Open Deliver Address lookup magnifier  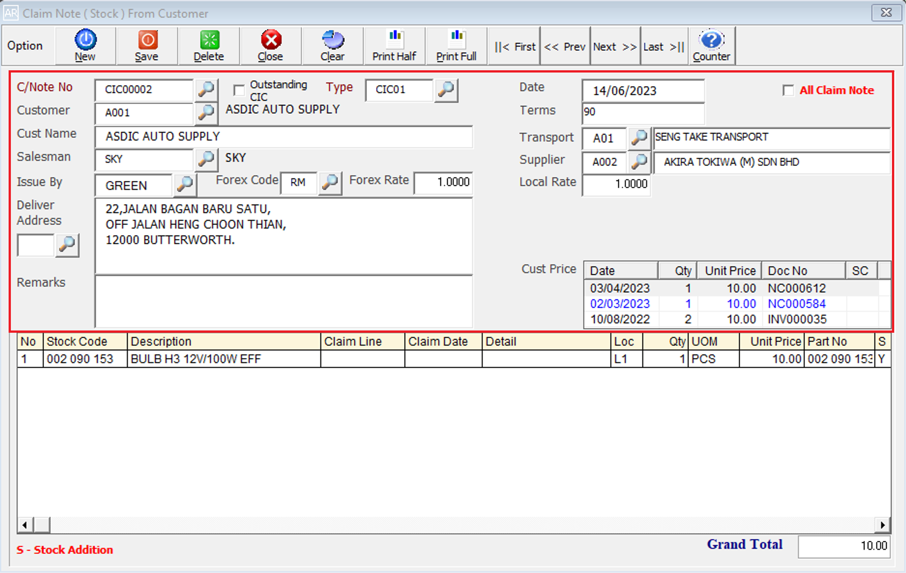pyautogui.click(x=67, y=245)
